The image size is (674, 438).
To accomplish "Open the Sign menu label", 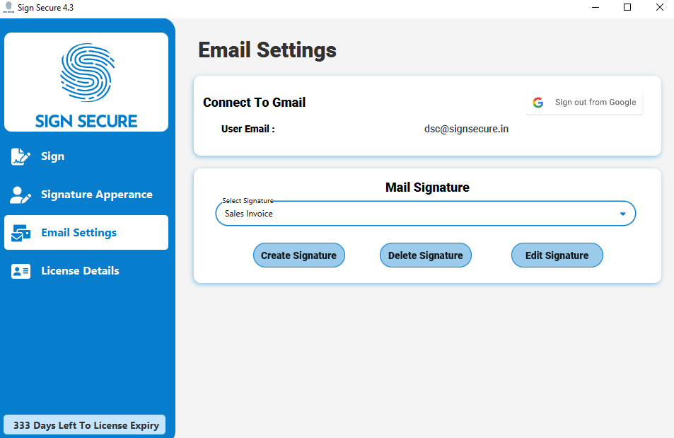I will 52,156.
